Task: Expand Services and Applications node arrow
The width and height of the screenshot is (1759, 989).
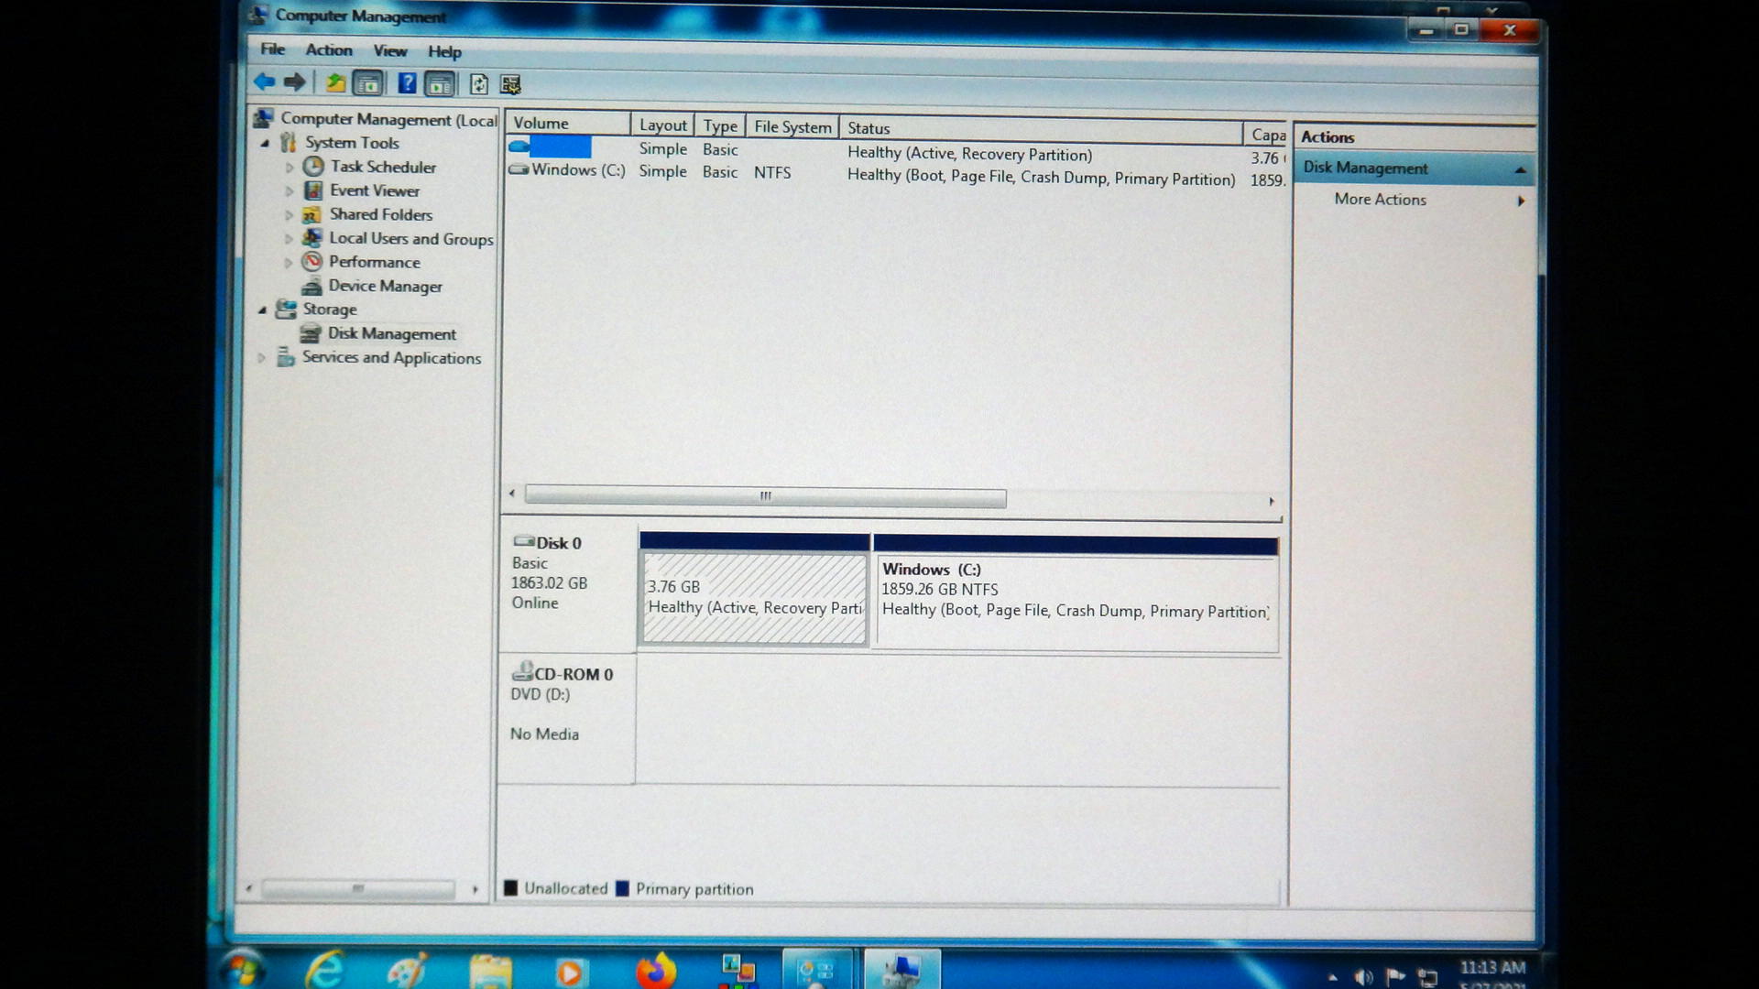Action: pyautogui.click(x=261, y=357)
